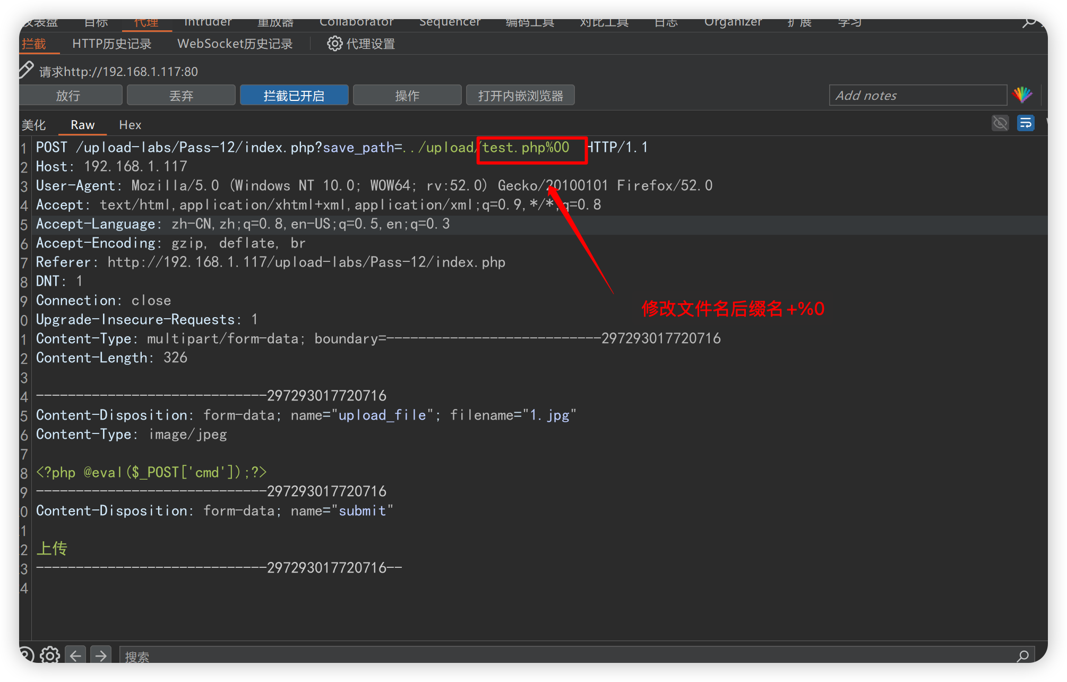
Task: Switch to the 美化 pretty tab
Action: coord(33,125)
